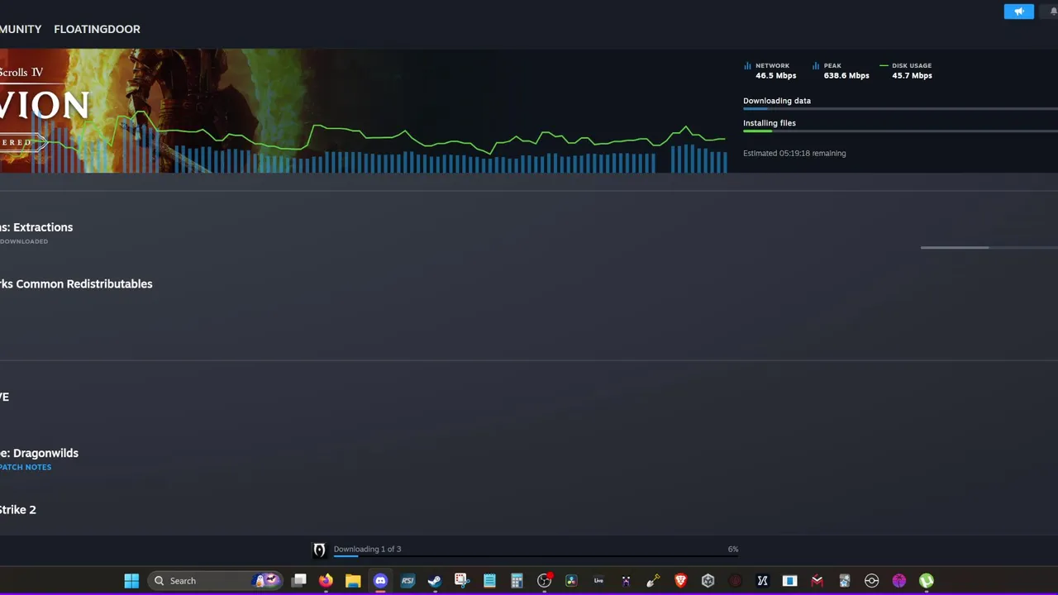Open the Pokeball icon app on taskbar
Image resolution: width=1058 pixels, height=595 pixels.
point(871,581)
